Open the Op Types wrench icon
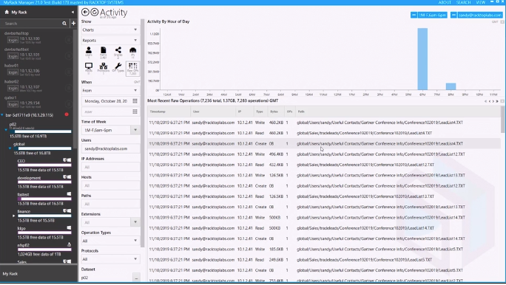Image resolution: width=506 pixels, height=285 pixels. pyautogui.click(x=118, y=68)
